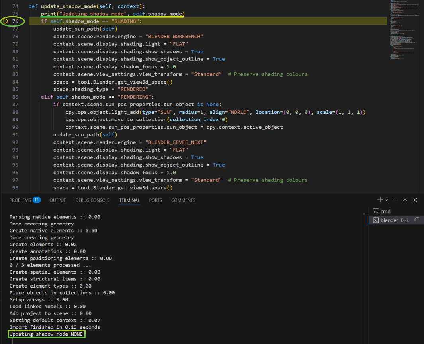Open the PORTS tab

coord(156,200)
